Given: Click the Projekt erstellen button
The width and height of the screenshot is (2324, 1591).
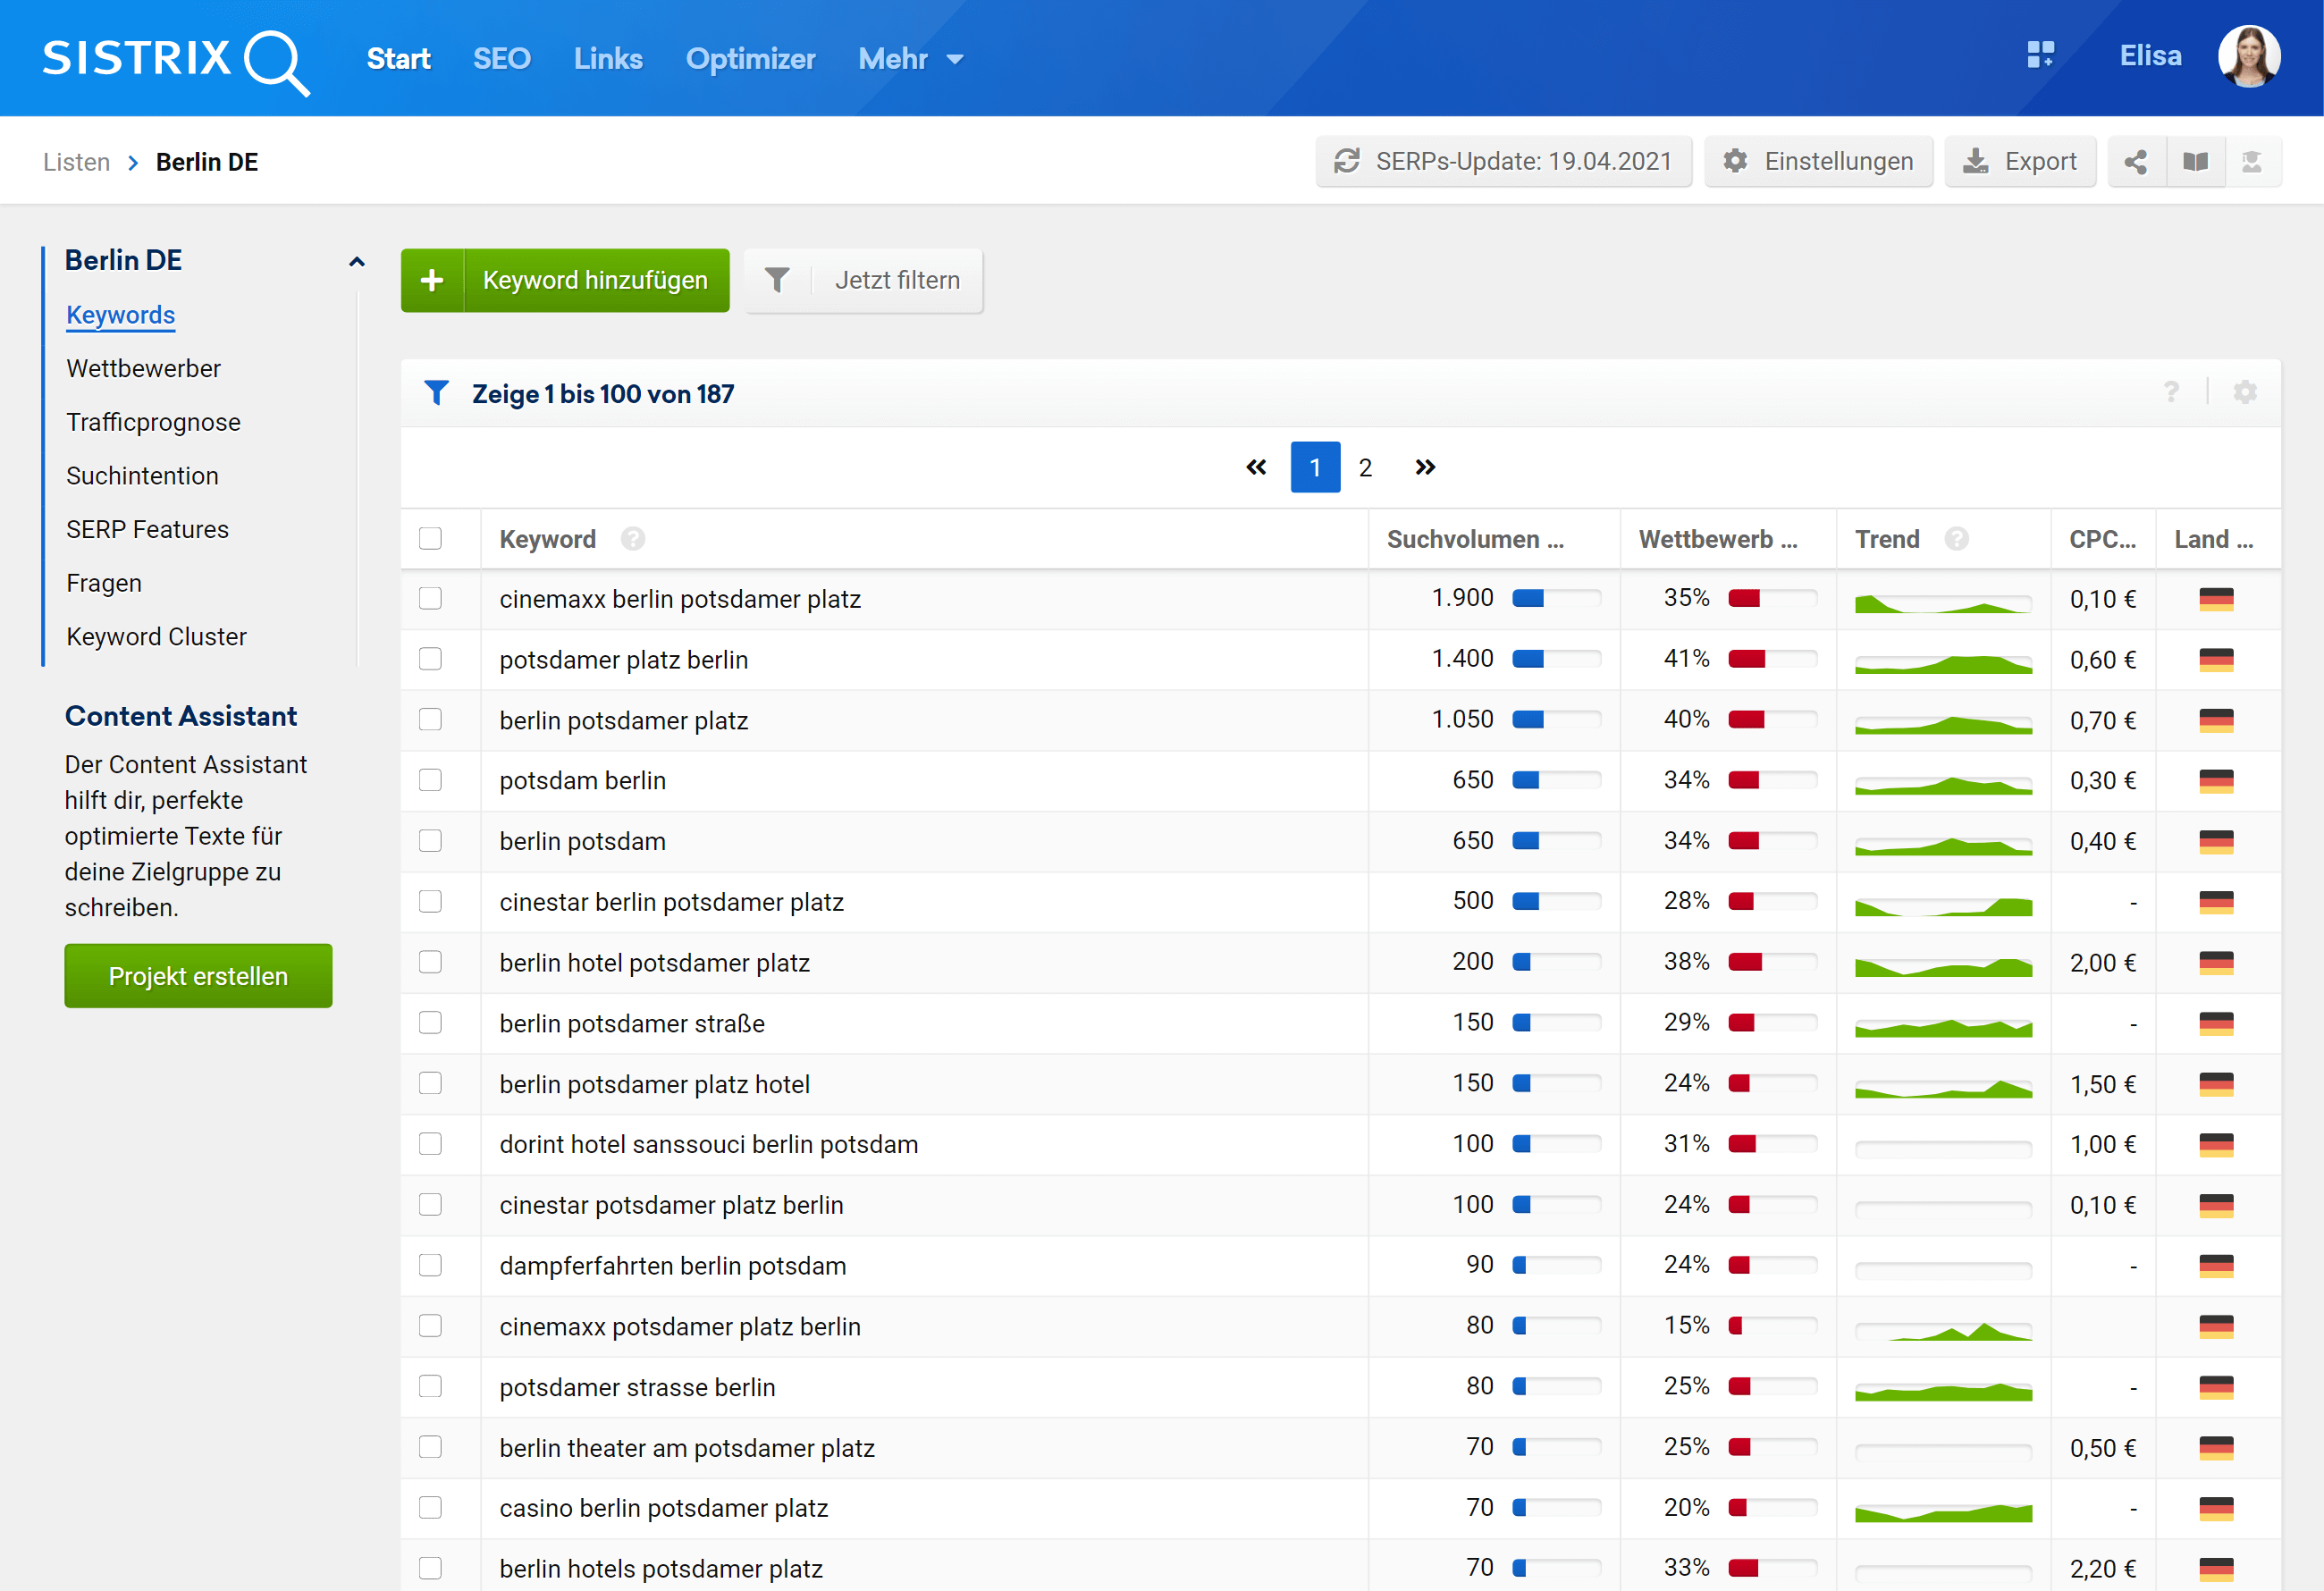Looking at the screenshot, I should [x=198, y=976].
